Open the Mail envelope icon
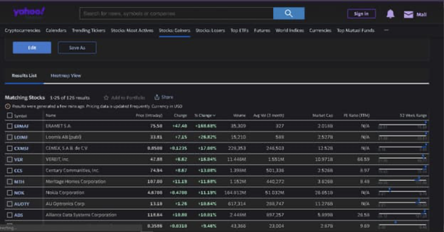 click(x=408, y=14)
